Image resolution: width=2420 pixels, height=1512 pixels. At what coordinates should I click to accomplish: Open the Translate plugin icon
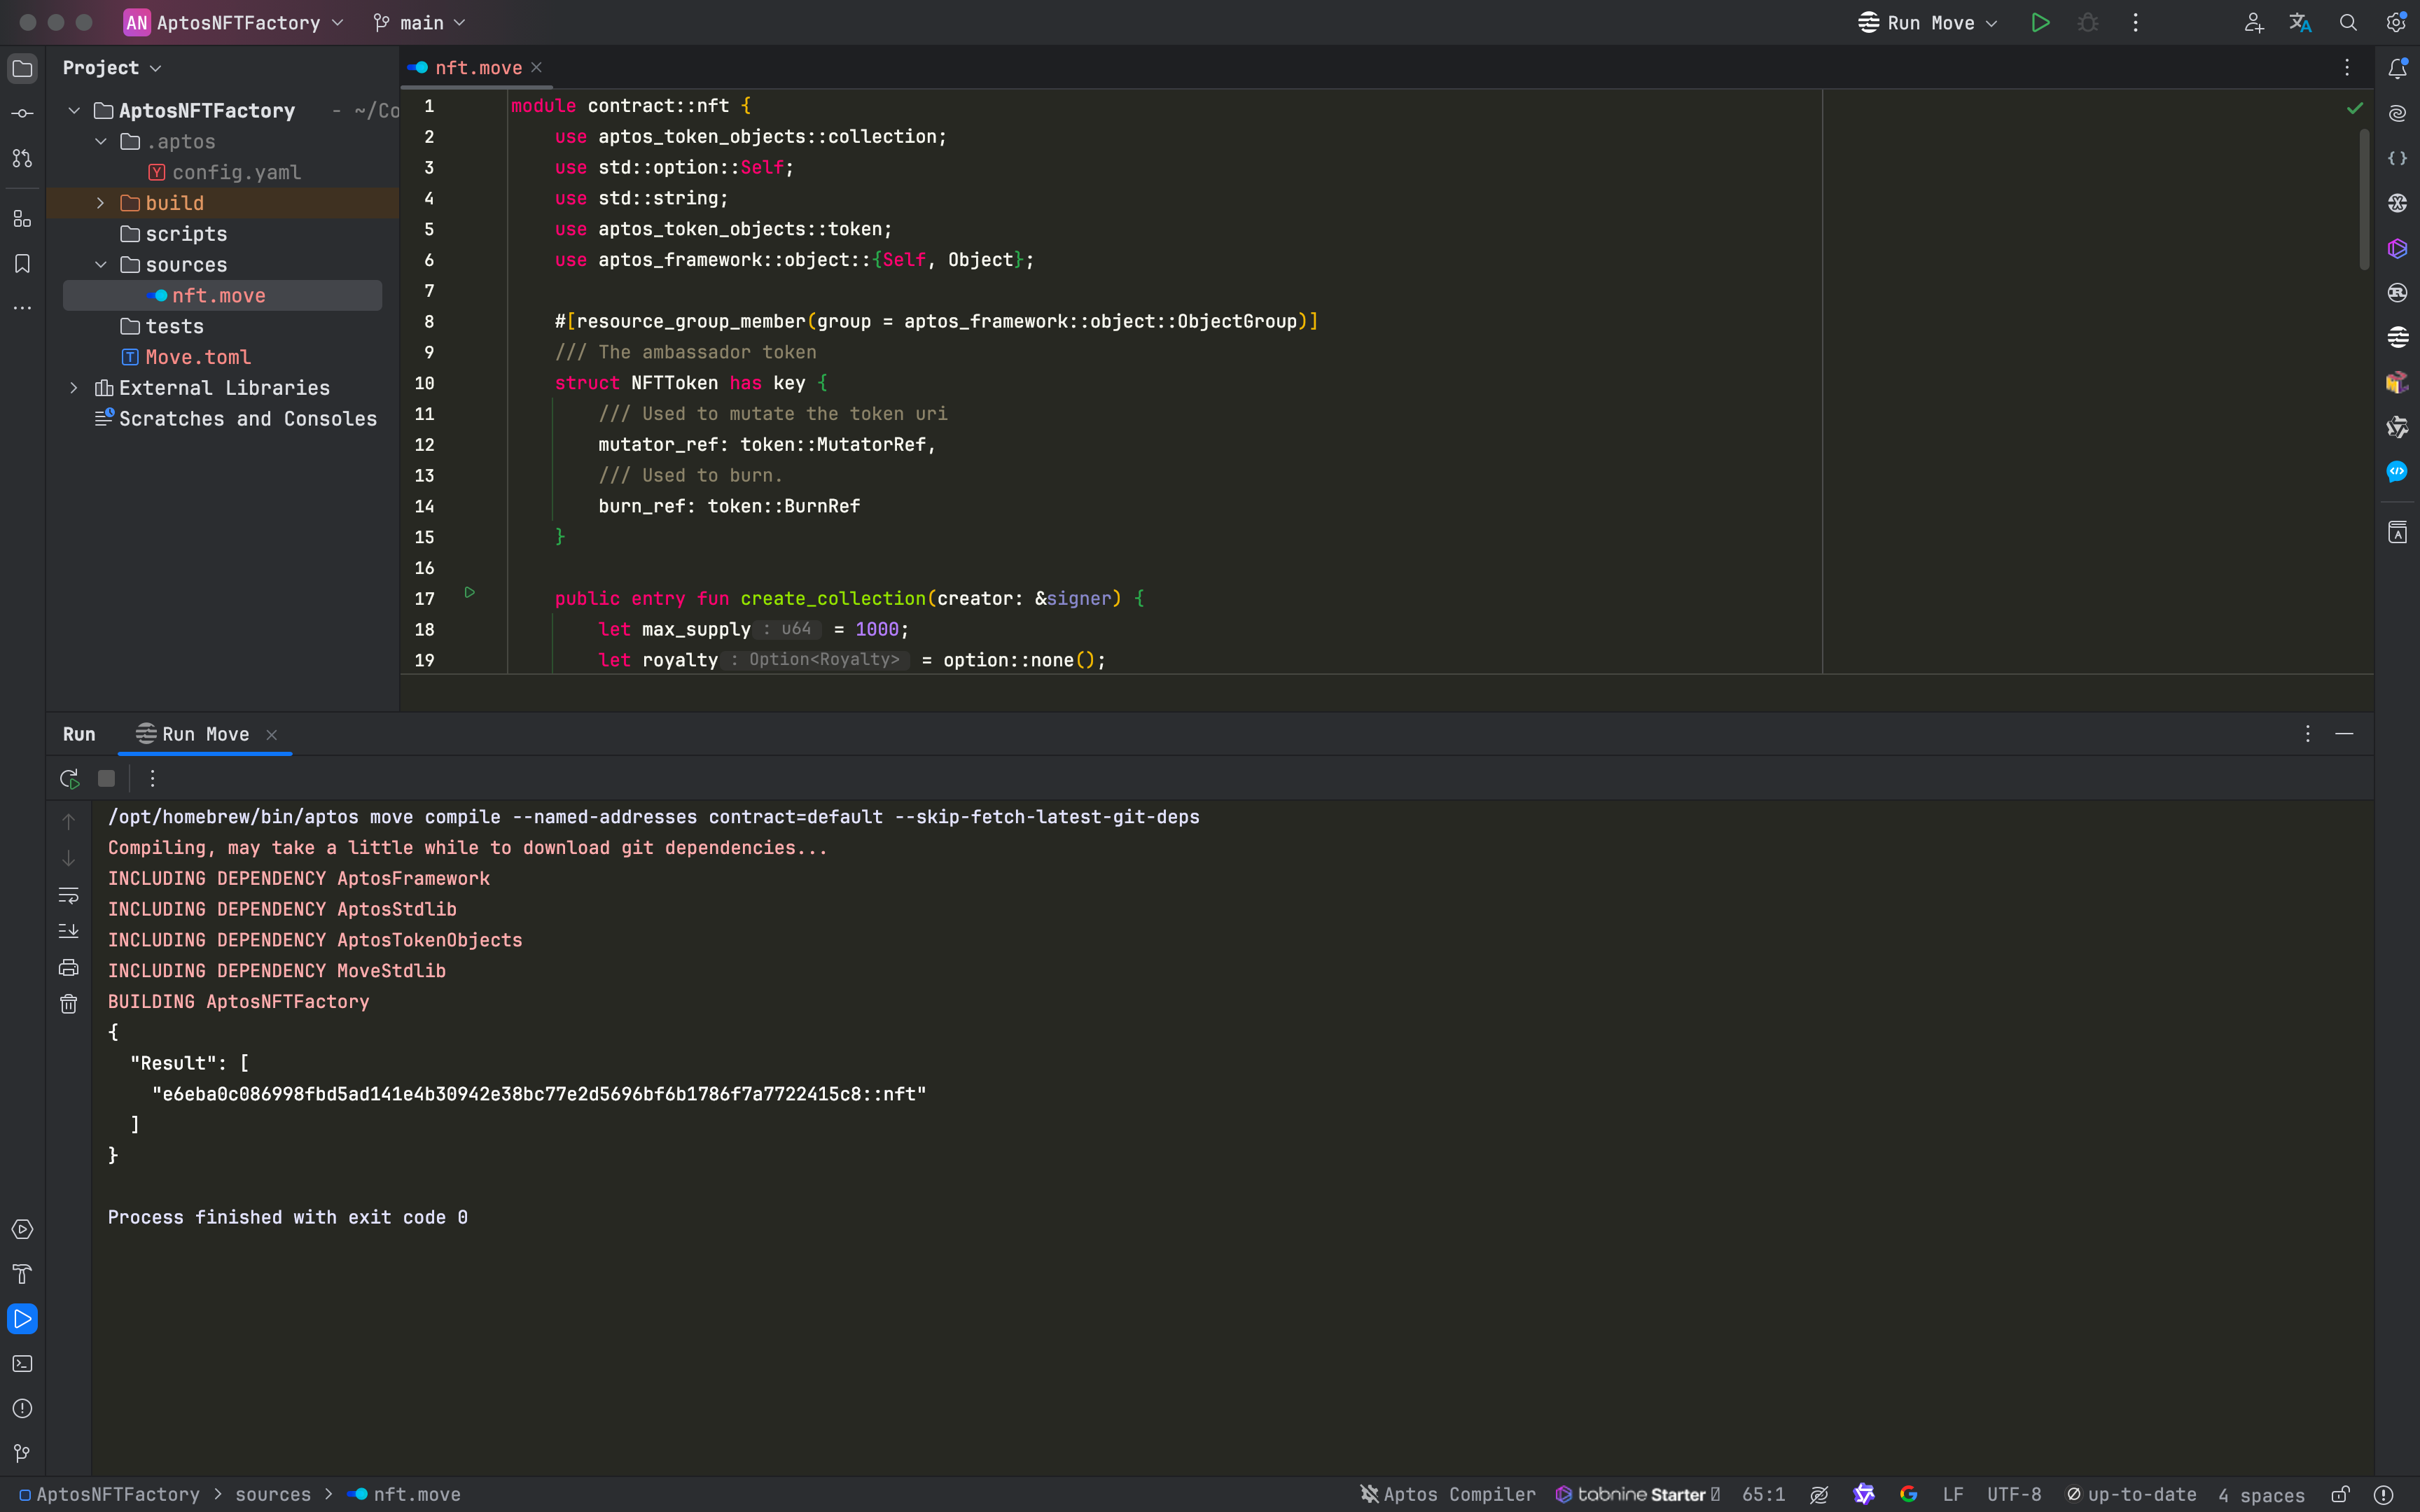(2301, 22)
